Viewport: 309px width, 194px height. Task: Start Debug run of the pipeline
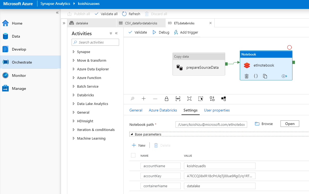[161, 32]
